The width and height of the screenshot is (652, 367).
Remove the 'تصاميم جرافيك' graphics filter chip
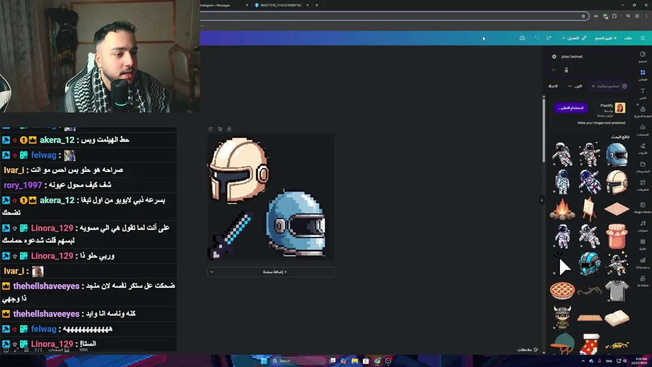593,86
